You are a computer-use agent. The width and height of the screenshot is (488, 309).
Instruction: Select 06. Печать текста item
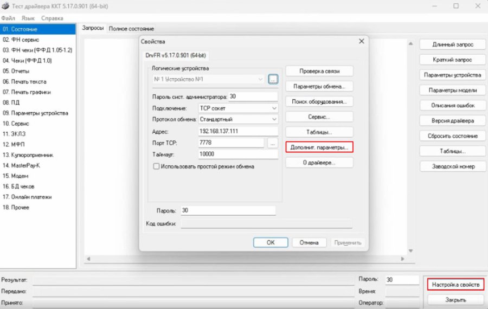[x=37, y=81]
